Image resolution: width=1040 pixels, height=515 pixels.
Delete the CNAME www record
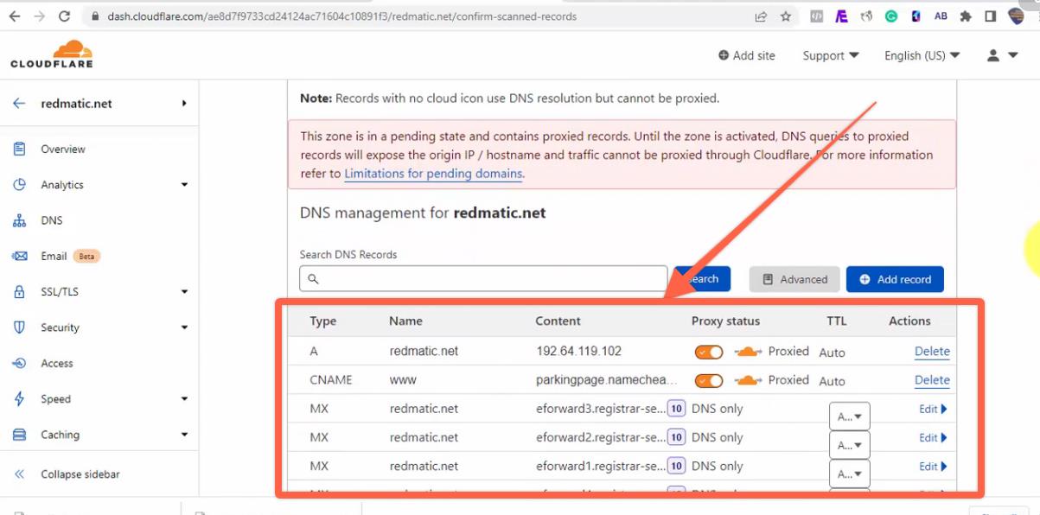click(x=932, y=380)
